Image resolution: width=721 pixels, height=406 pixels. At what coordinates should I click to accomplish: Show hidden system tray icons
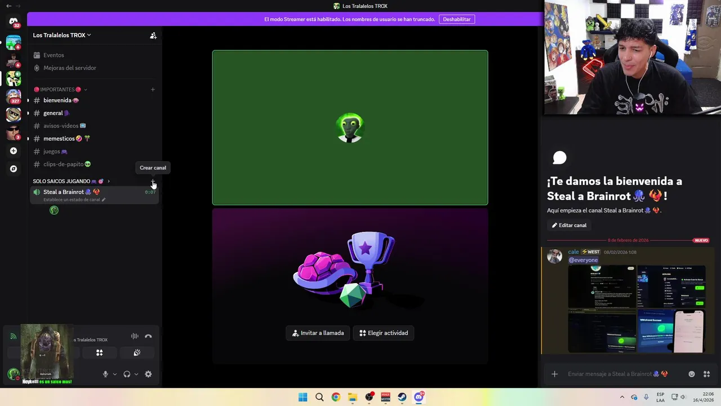click(x=622, y=397)
